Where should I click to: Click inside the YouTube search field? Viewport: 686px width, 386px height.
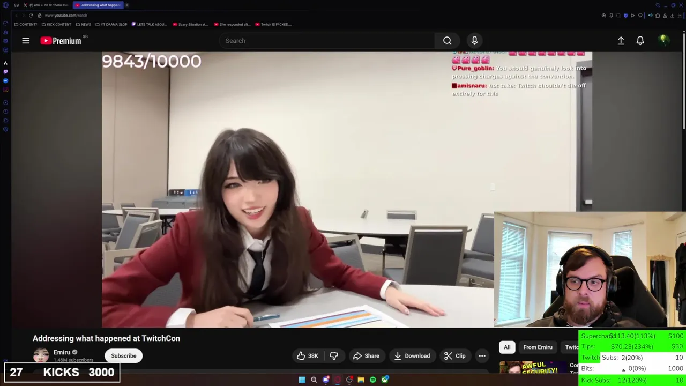tap(327, 41)
